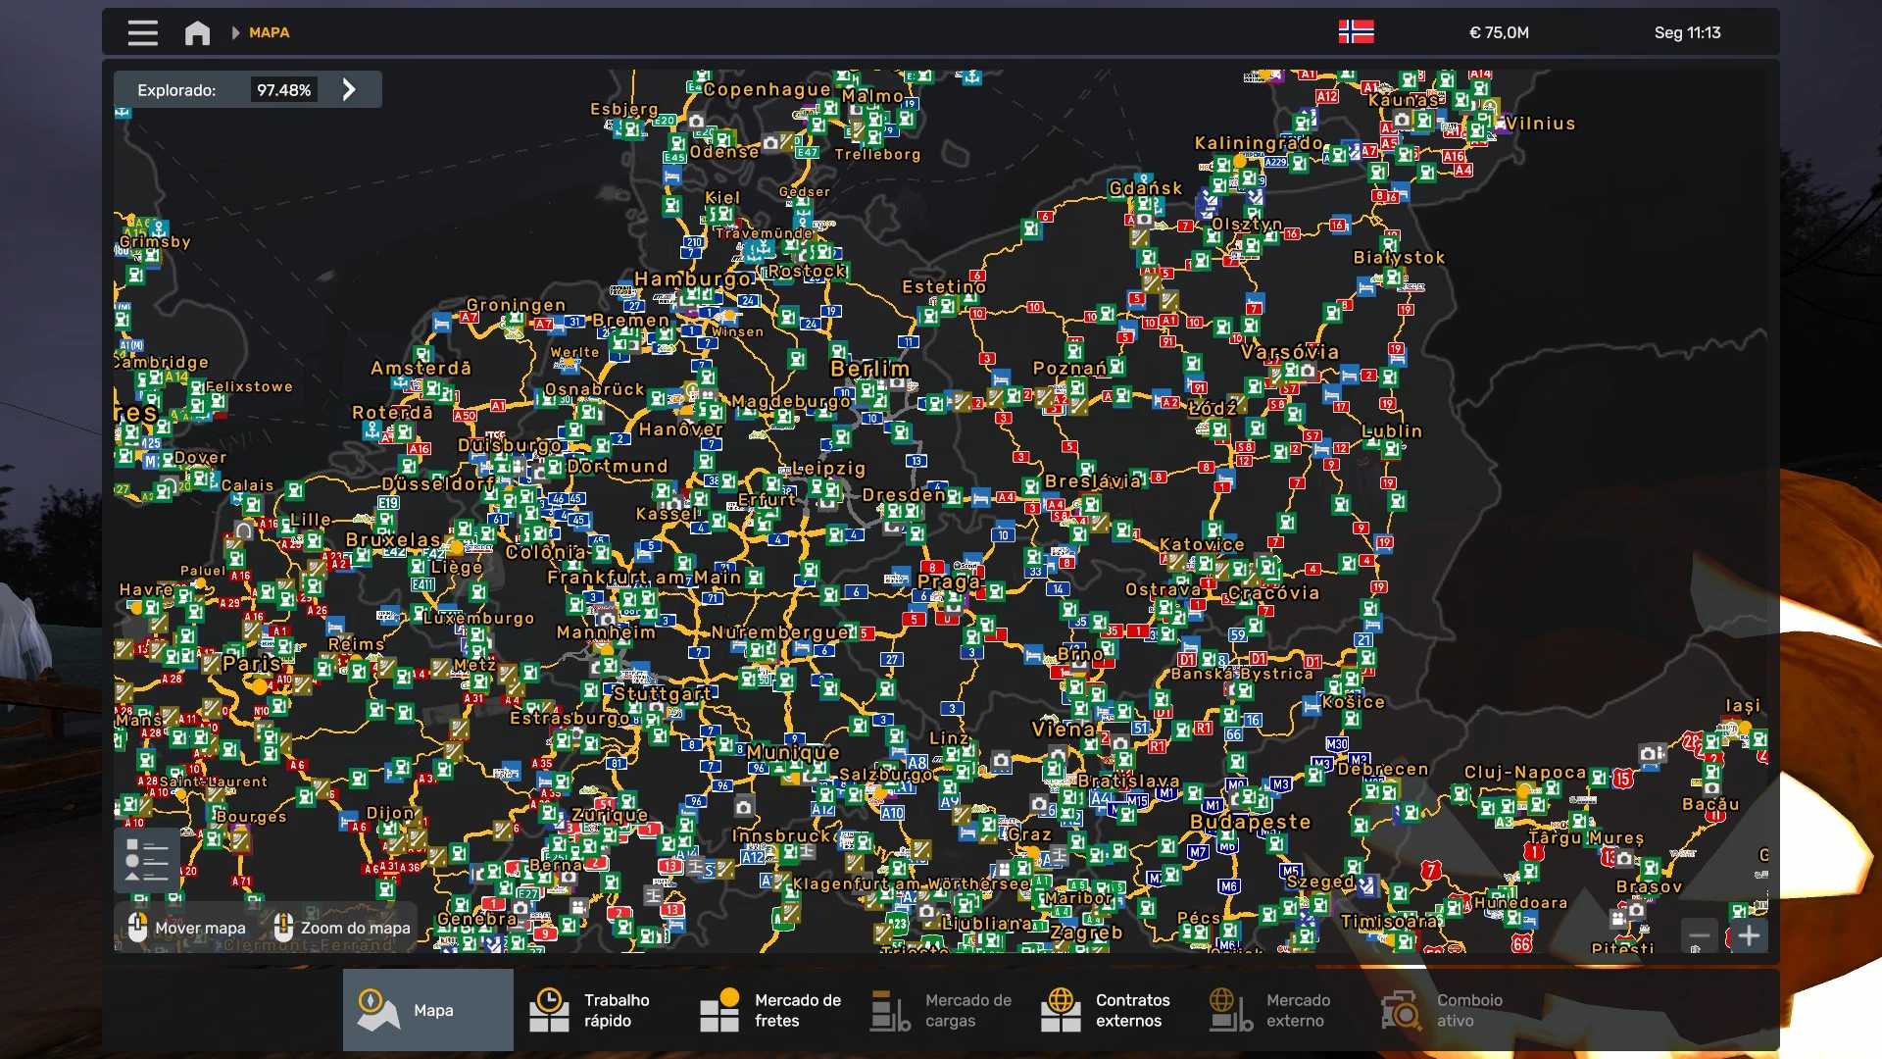Viewport: 1882px width, 1059px height.
Task: Zoom out the map with minus button
Action: [x=1699, y=935]
